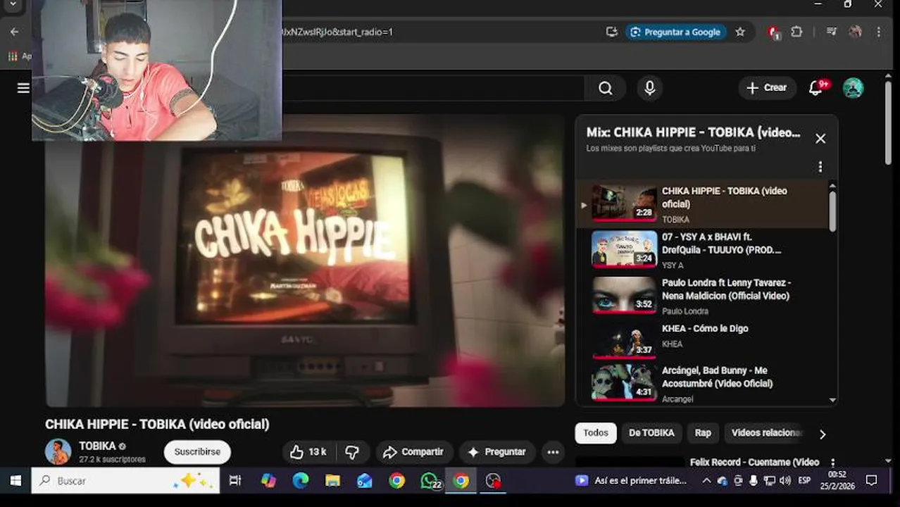The width and height of the screenshot is (900, 507).
Task: Click the browser back arrow
Action: pyautogui.click(x=14, y=32)
